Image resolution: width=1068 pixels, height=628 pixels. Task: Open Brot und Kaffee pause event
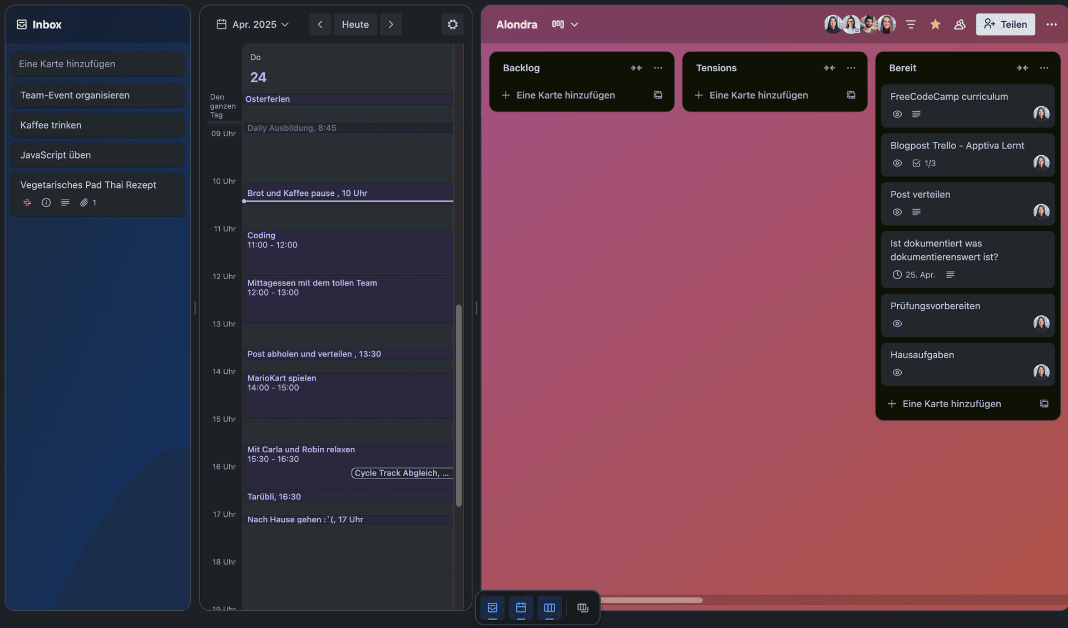[x=348, y=193]
